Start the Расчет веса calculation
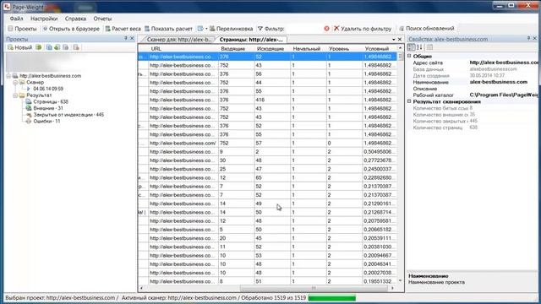 tap(123, 29)
